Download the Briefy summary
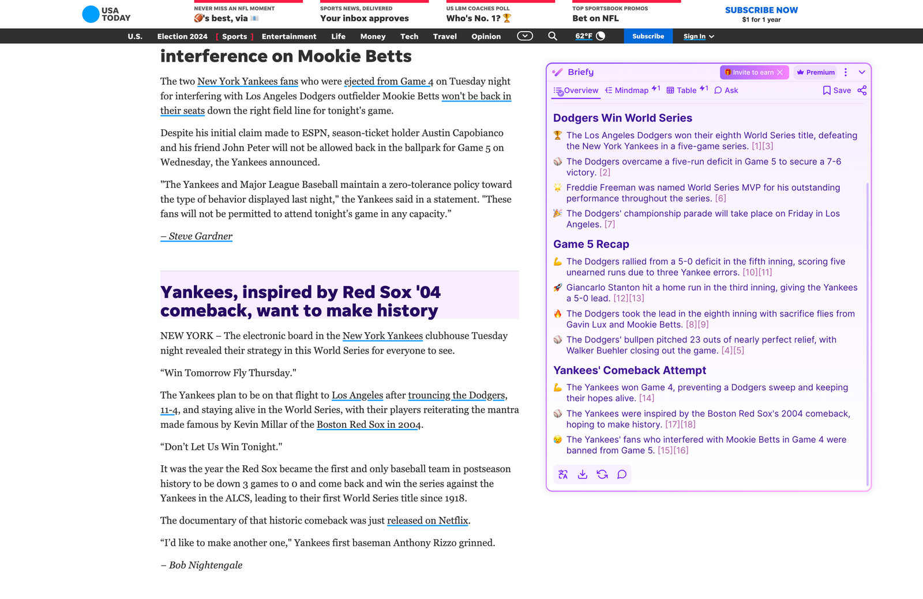This screenshot has height=599, width=923. 582,474
